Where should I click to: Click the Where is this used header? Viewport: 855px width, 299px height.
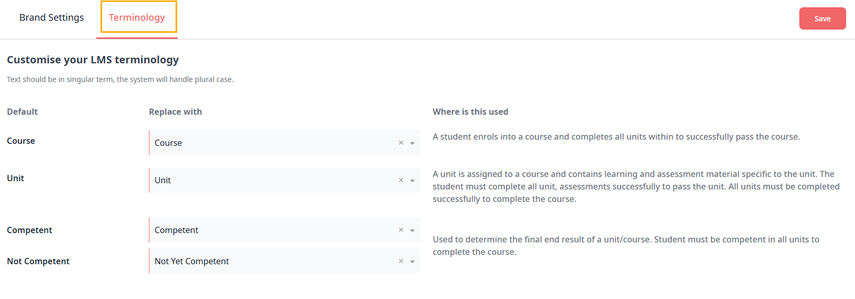[470, 112]
